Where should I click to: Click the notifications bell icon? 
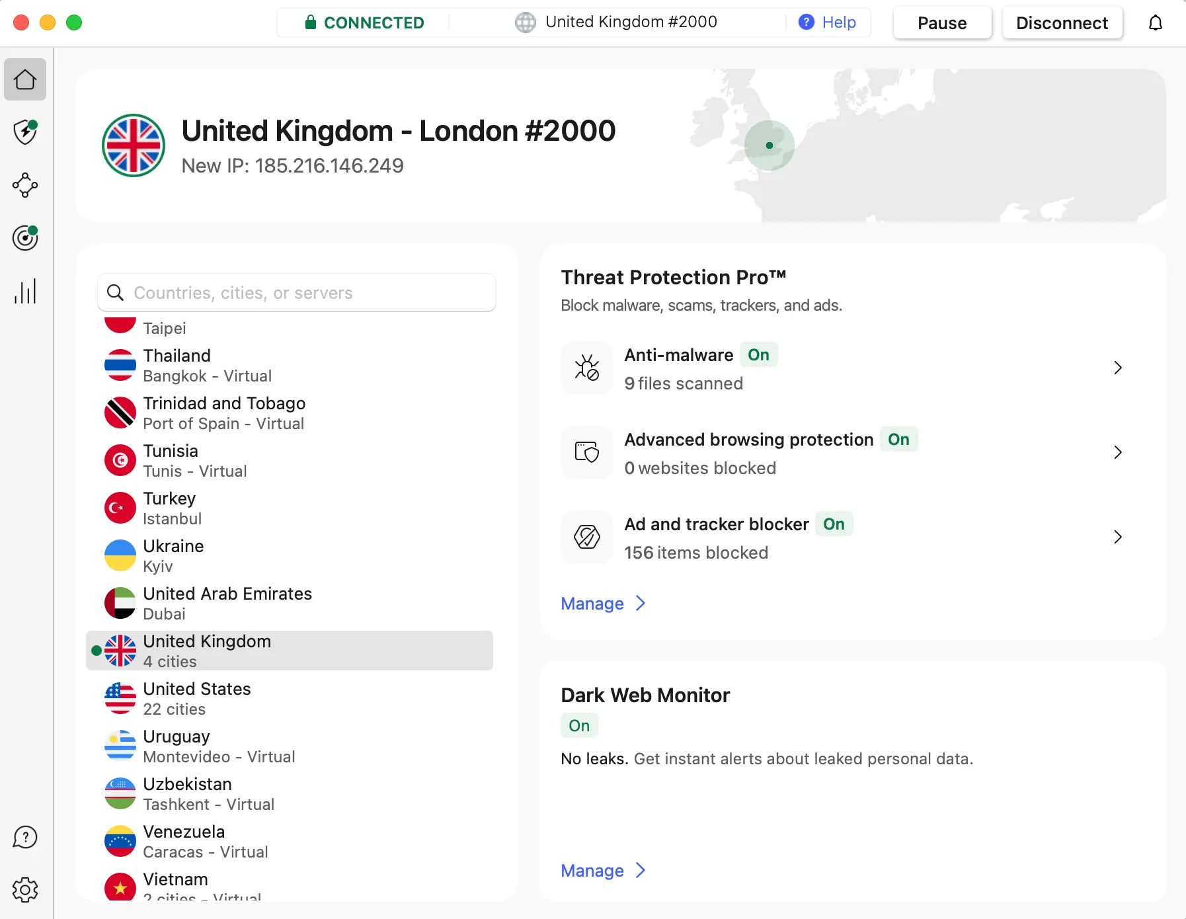(1155, 23)
